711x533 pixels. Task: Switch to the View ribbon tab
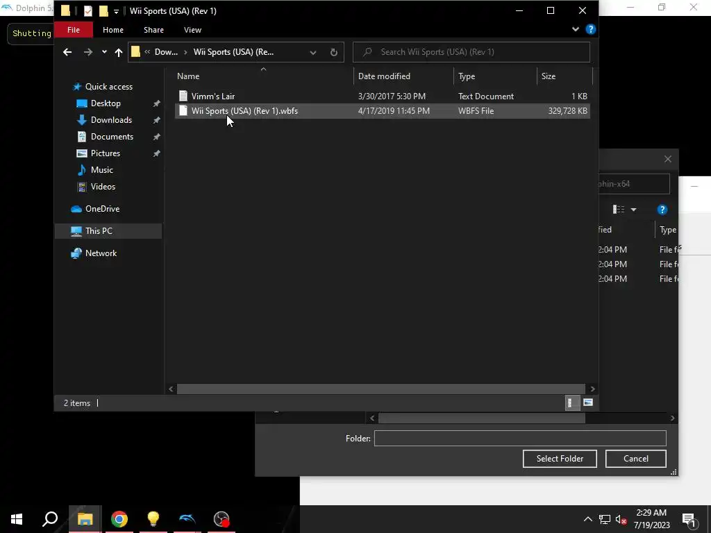point(192,30)
